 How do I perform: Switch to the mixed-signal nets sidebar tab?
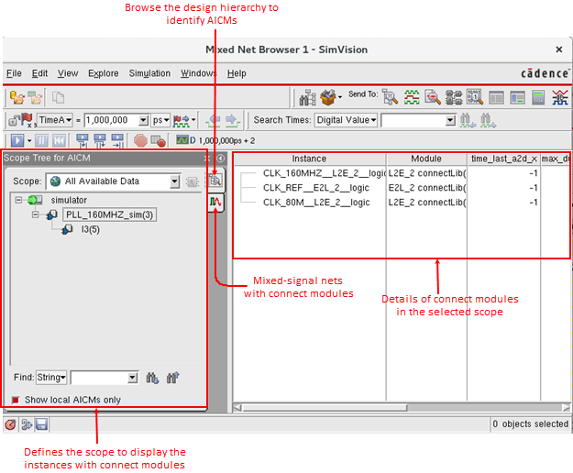pyautogui.click(x=215, y=202)
